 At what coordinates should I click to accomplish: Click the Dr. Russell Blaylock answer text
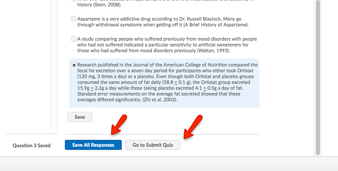point(163,22)
